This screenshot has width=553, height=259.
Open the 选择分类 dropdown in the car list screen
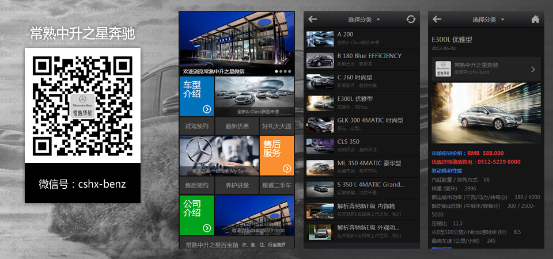(x=364, y=20)
